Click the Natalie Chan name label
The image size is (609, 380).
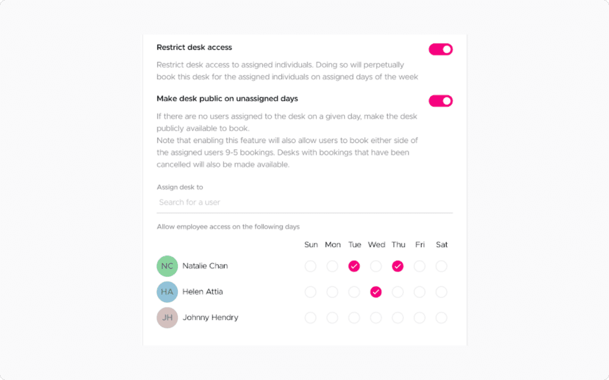tap(205, 266)
